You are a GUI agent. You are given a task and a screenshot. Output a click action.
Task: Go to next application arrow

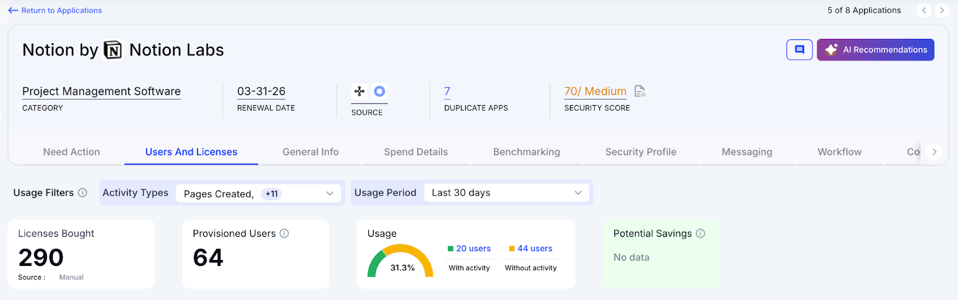[x=942, y=10]
